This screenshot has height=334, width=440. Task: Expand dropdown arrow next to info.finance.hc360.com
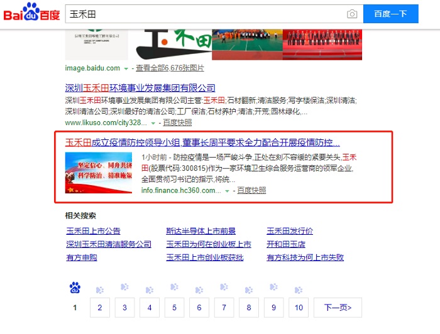228,191
